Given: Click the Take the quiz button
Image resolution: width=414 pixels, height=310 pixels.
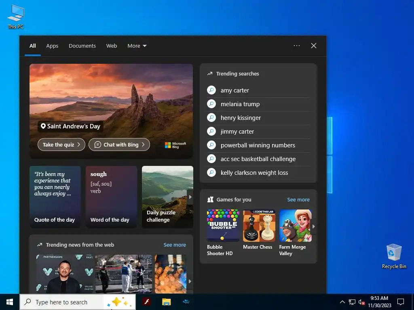Looking at the screenshot, I should [x=61, y=145].
